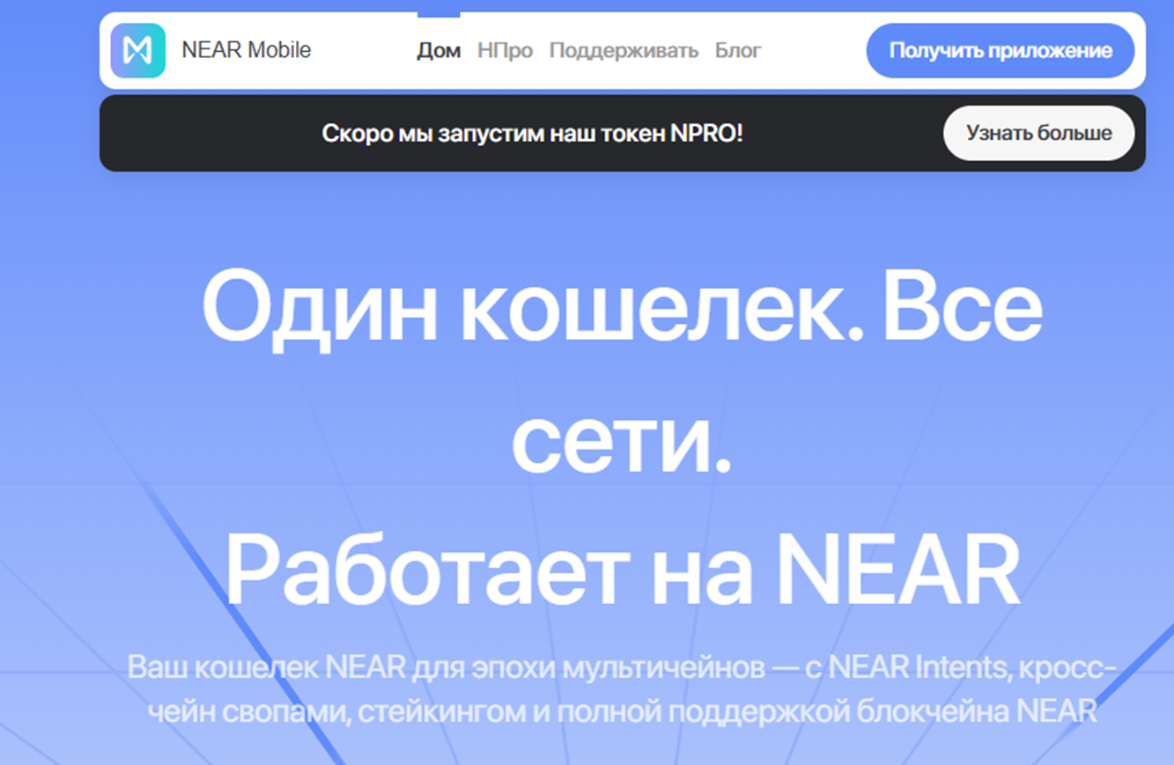Click the NEAR Mobile logo icon
This screenshot has width=1174, height=765.
tap(138, 51)
